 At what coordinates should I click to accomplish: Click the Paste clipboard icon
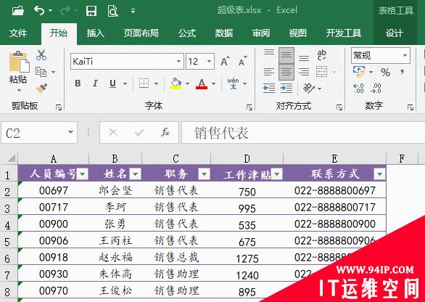[19, 62]
